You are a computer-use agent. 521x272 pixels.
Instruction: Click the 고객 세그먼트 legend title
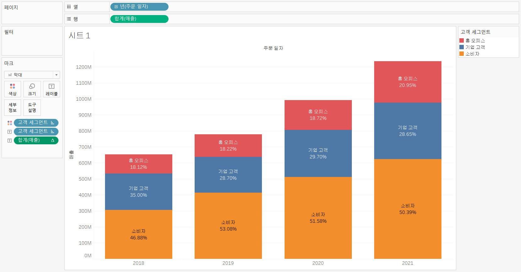pos(475,32)
